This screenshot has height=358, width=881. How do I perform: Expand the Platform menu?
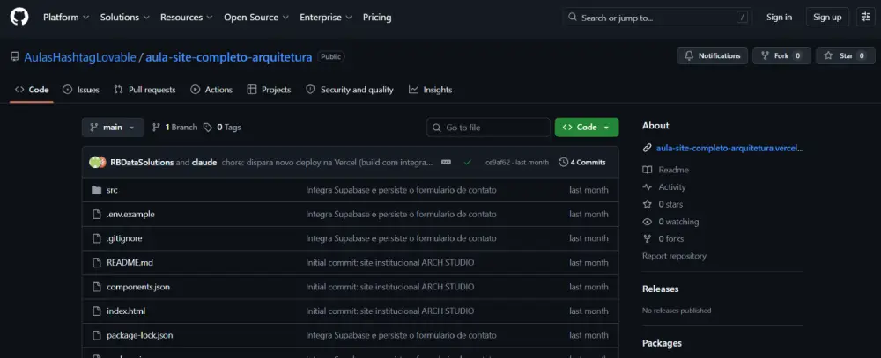click(66, 18)
